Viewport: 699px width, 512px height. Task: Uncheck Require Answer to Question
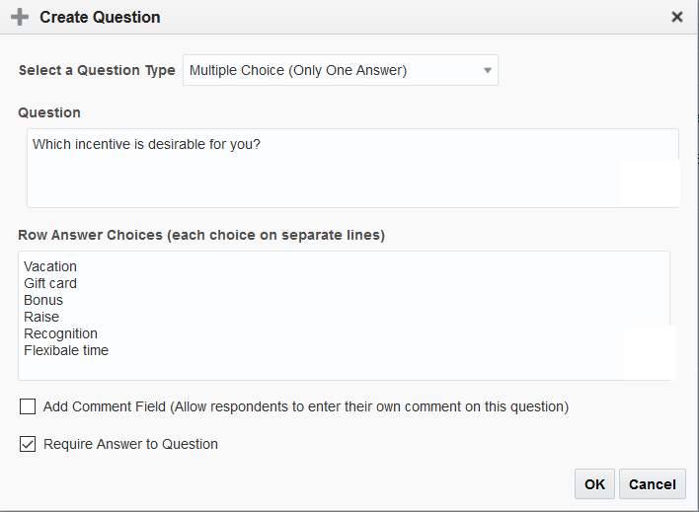28,444
